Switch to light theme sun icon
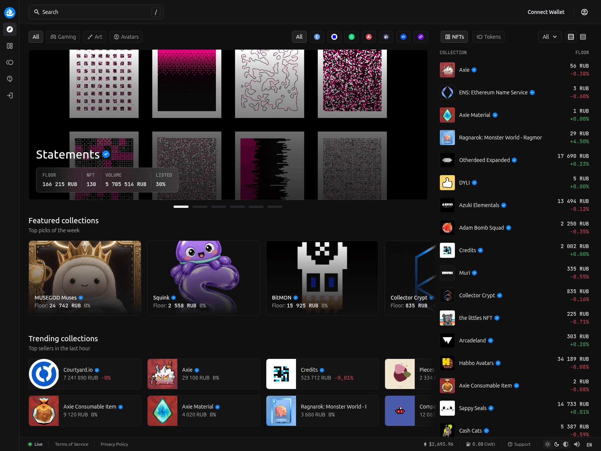Viewport: 601px width, 451px height. [548, 444]
